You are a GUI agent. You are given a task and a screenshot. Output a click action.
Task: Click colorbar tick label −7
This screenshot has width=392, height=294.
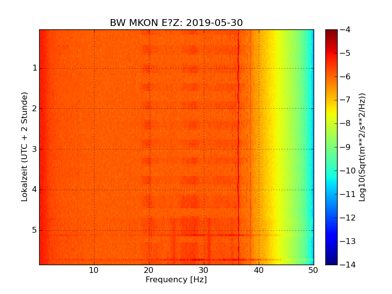coord(345,100)
